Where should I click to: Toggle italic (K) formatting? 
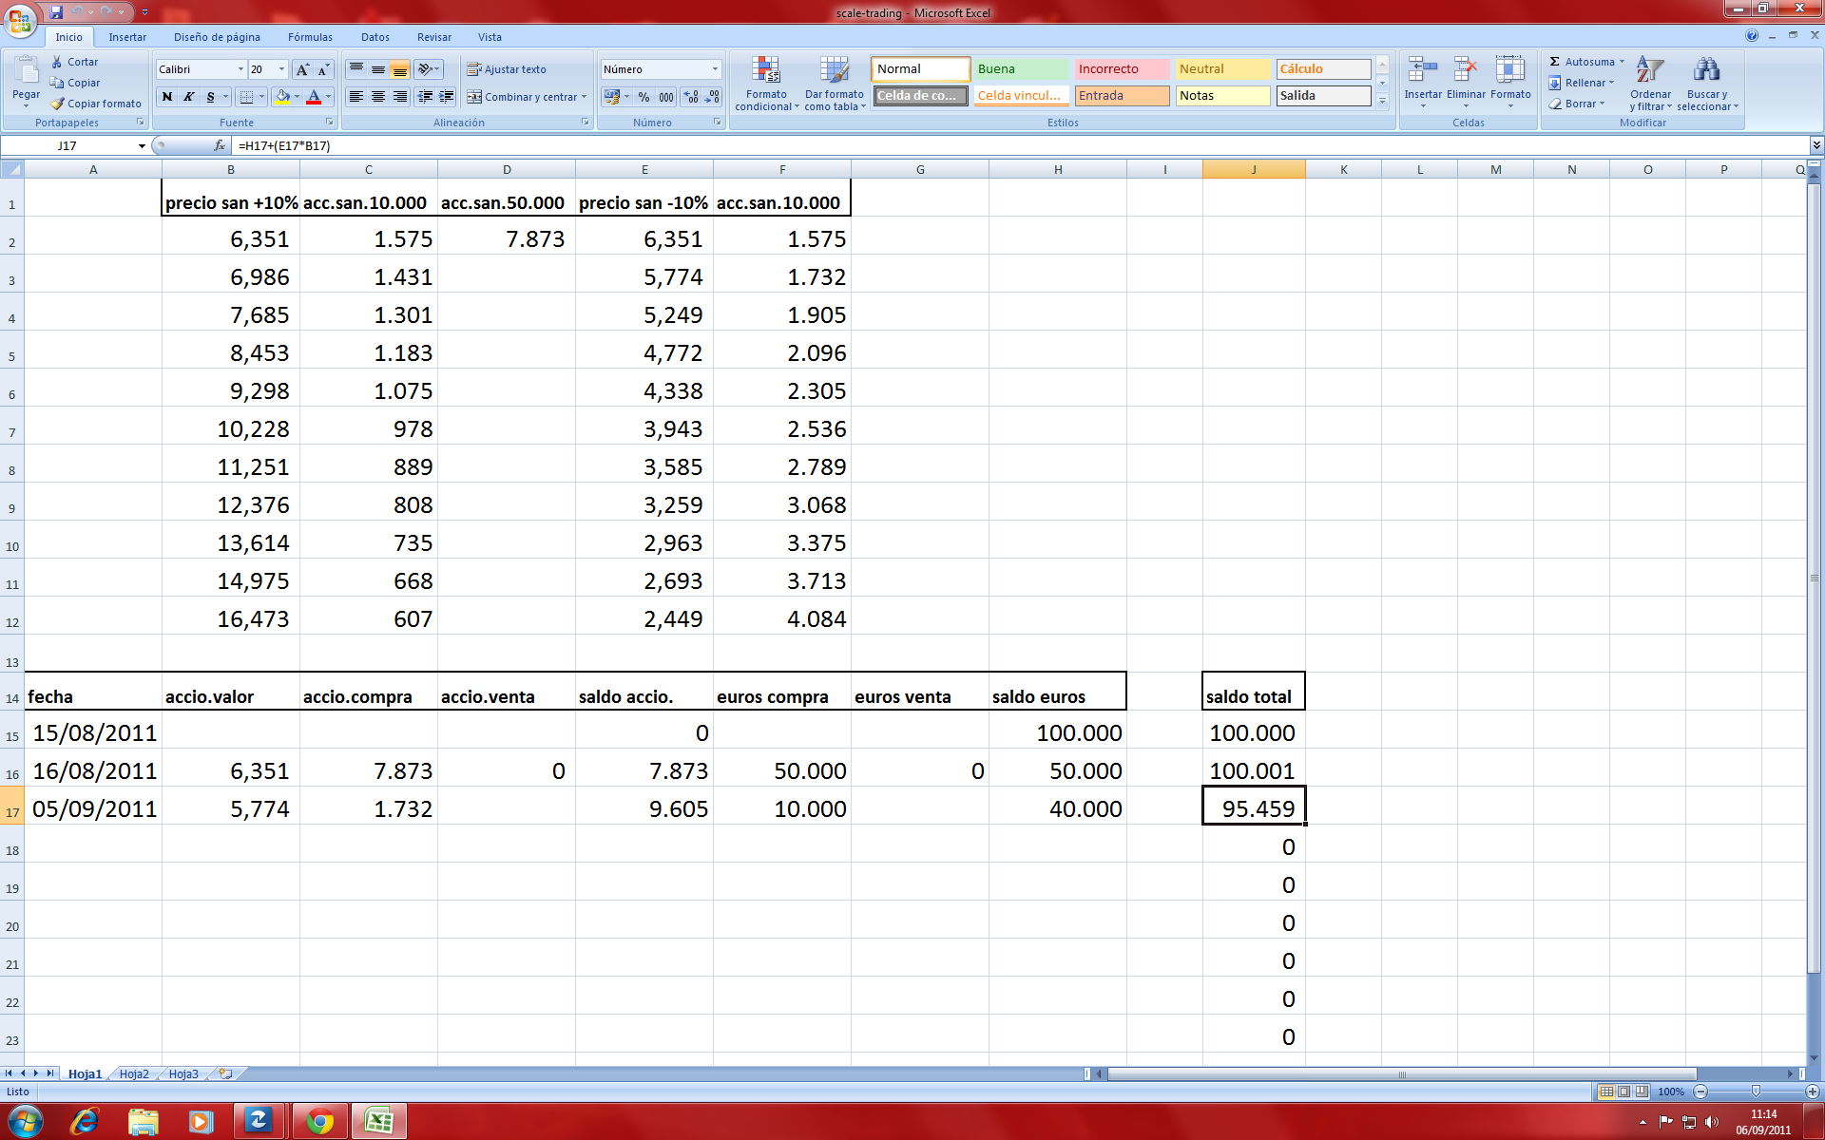tap(189, 97)
